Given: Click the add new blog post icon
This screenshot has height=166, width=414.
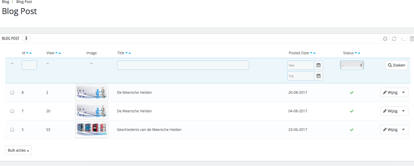Looking at the screenshot, I should [385, 39].
